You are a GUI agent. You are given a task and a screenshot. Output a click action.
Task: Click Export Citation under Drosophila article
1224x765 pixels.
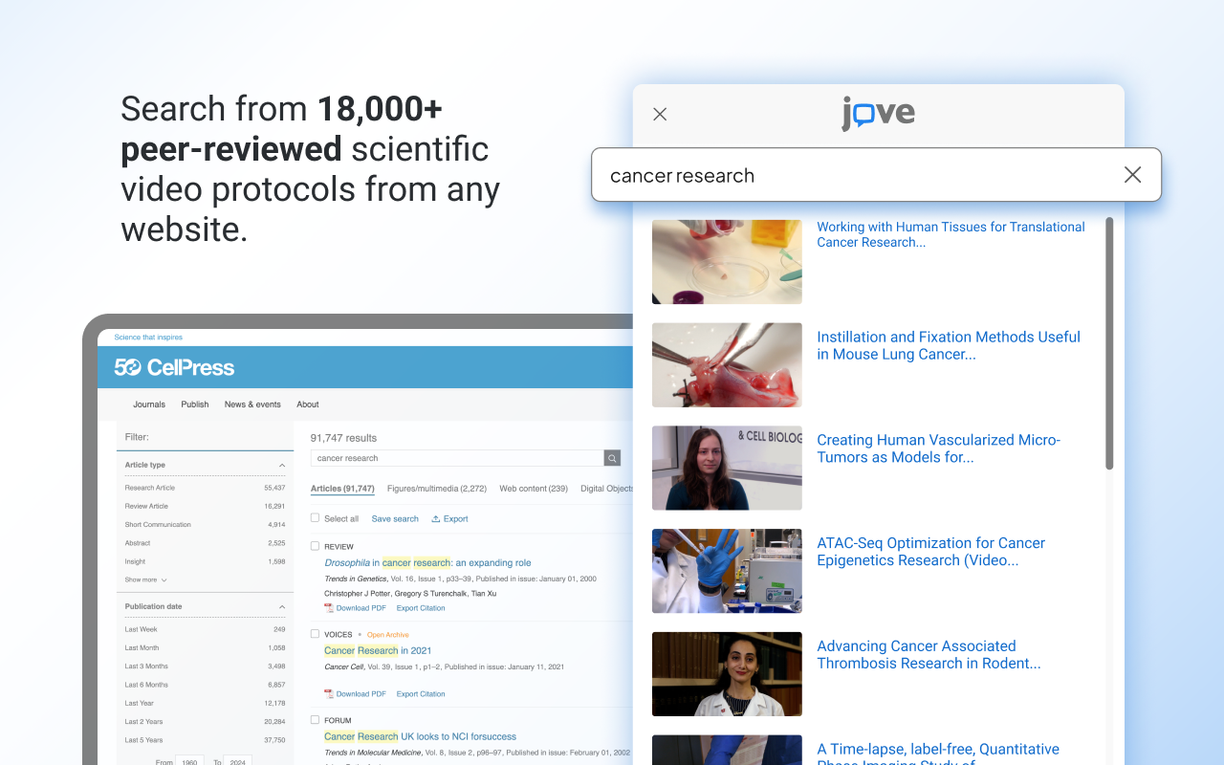coord(421,608)
